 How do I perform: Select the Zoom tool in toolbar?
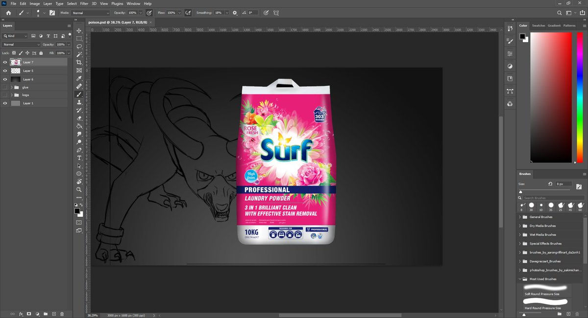[79, 189]
